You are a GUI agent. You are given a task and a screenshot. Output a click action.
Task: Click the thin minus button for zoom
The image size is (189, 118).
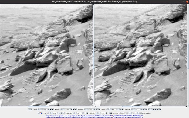(41, 109)
